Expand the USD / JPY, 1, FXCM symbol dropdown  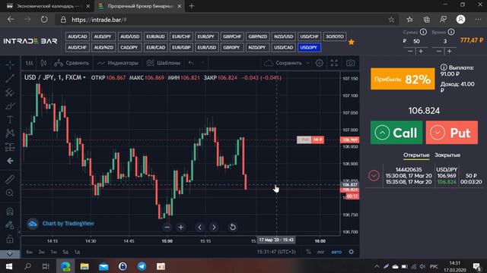click(x=55, y=77)
